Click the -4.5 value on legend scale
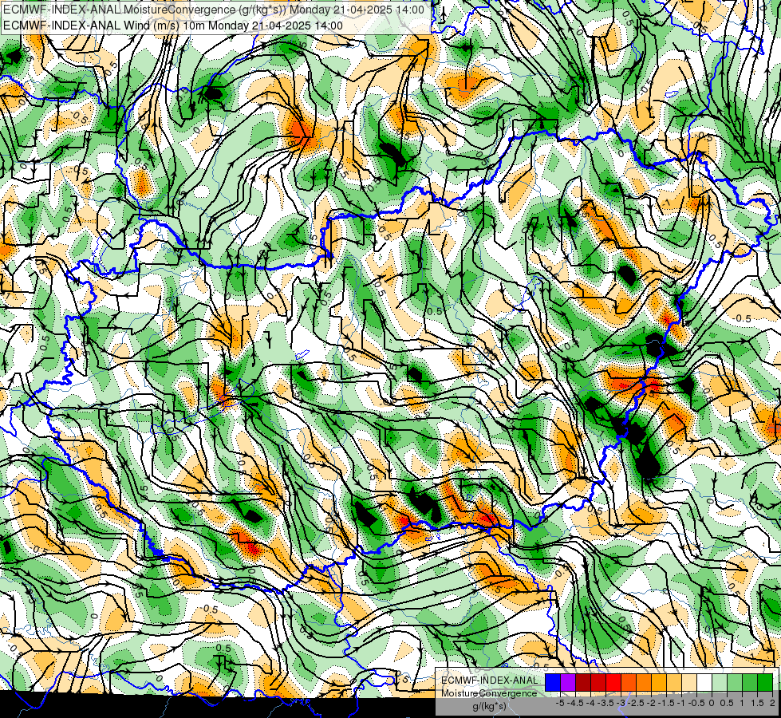 tap(575, 703)
